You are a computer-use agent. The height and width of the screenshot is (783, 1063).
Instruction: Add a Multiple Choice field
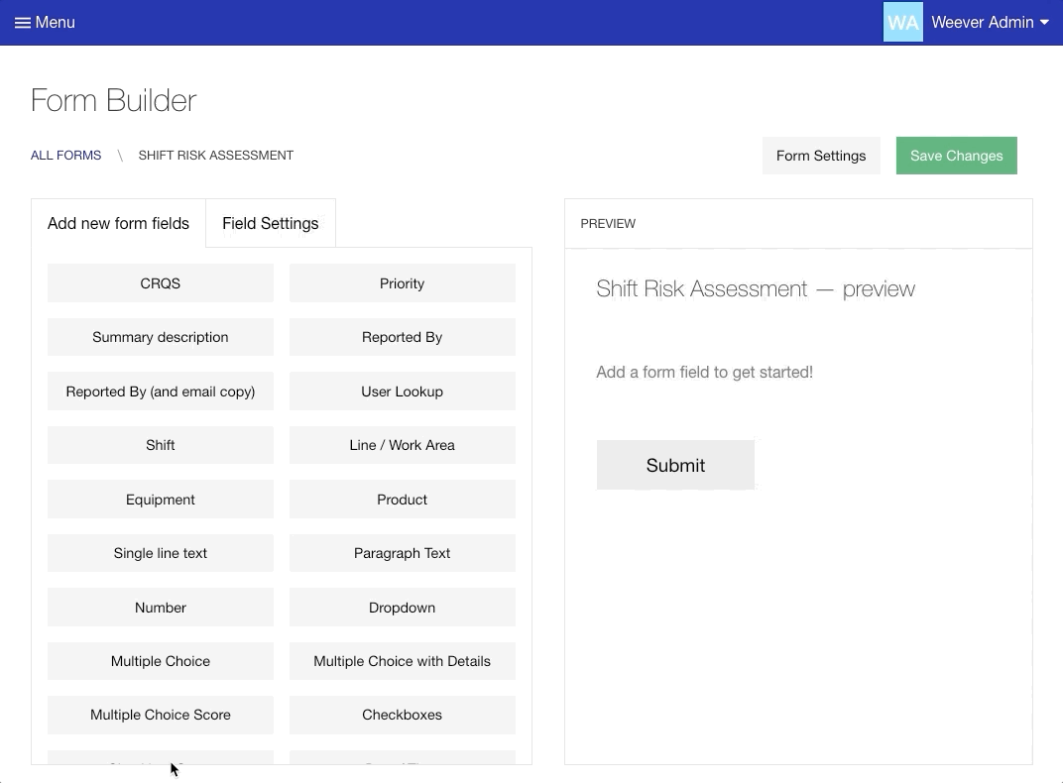tap(161, 661)
